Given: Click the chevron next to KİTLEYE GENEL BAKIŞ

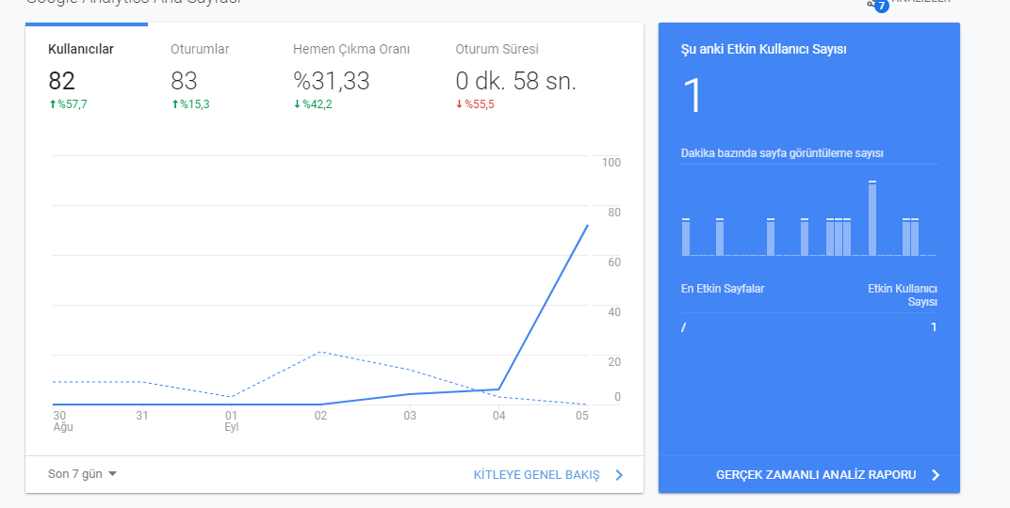Looking at the screenshot, I should coord(619,475).
